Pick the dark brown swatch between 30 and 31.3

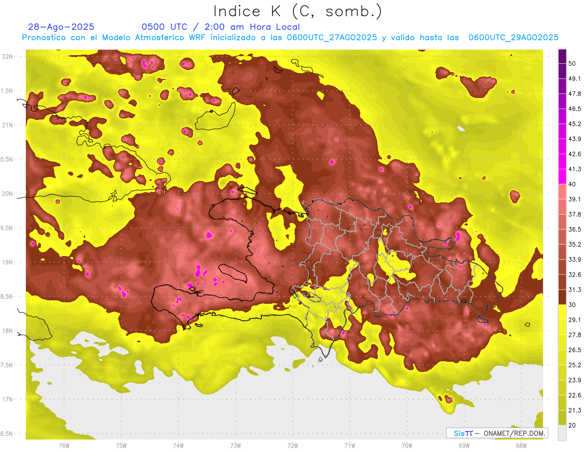(x=562, y=297)
